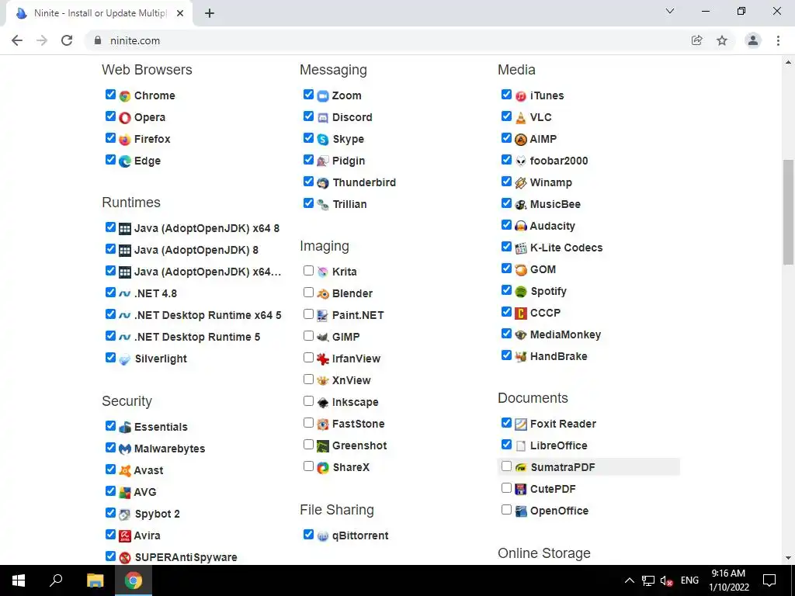Uncheck the Pidgin checkbox
Image resolution: width=795 pixels, height=596 pixels.
(x=308, y=160)
